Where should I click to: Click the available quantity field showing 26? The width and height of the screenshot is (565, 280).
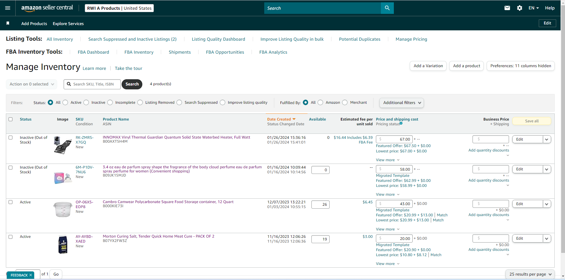[321, 205]
